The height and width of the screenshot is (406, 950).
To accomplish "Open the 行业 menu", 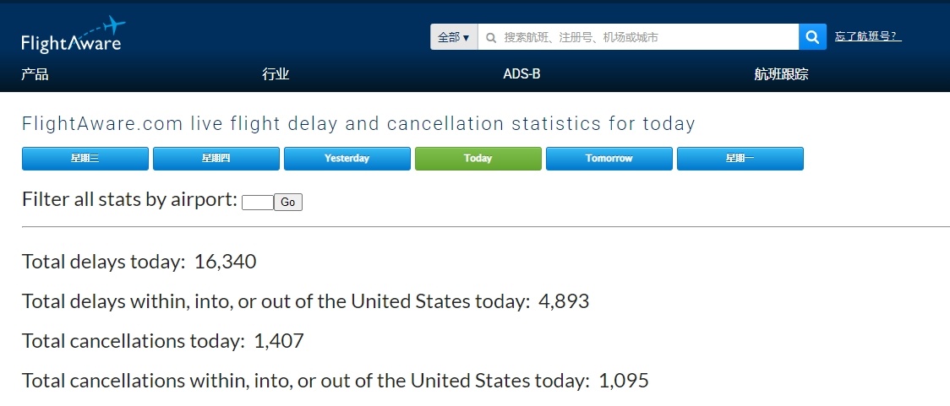I will coord(276,74).
